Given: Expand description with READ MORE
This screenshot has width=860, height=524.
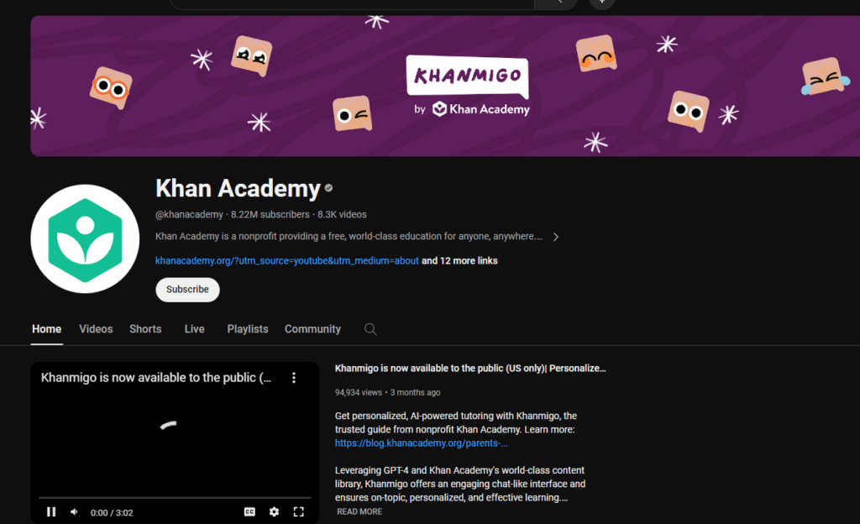Looking at the screenshot, I should click(359, 511).
